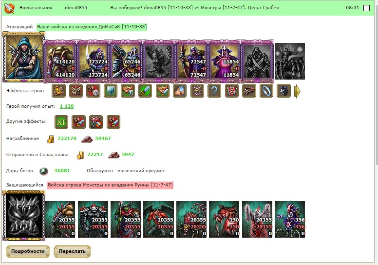Tick the checkbox next to 08:31

click(366, 8)
